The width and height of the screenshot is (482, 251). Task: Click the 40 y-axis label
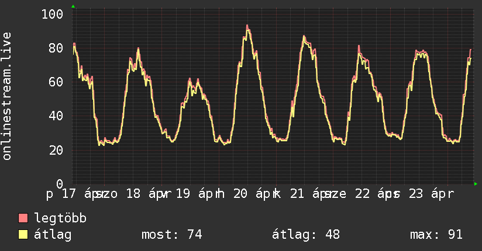pos(56,116)
